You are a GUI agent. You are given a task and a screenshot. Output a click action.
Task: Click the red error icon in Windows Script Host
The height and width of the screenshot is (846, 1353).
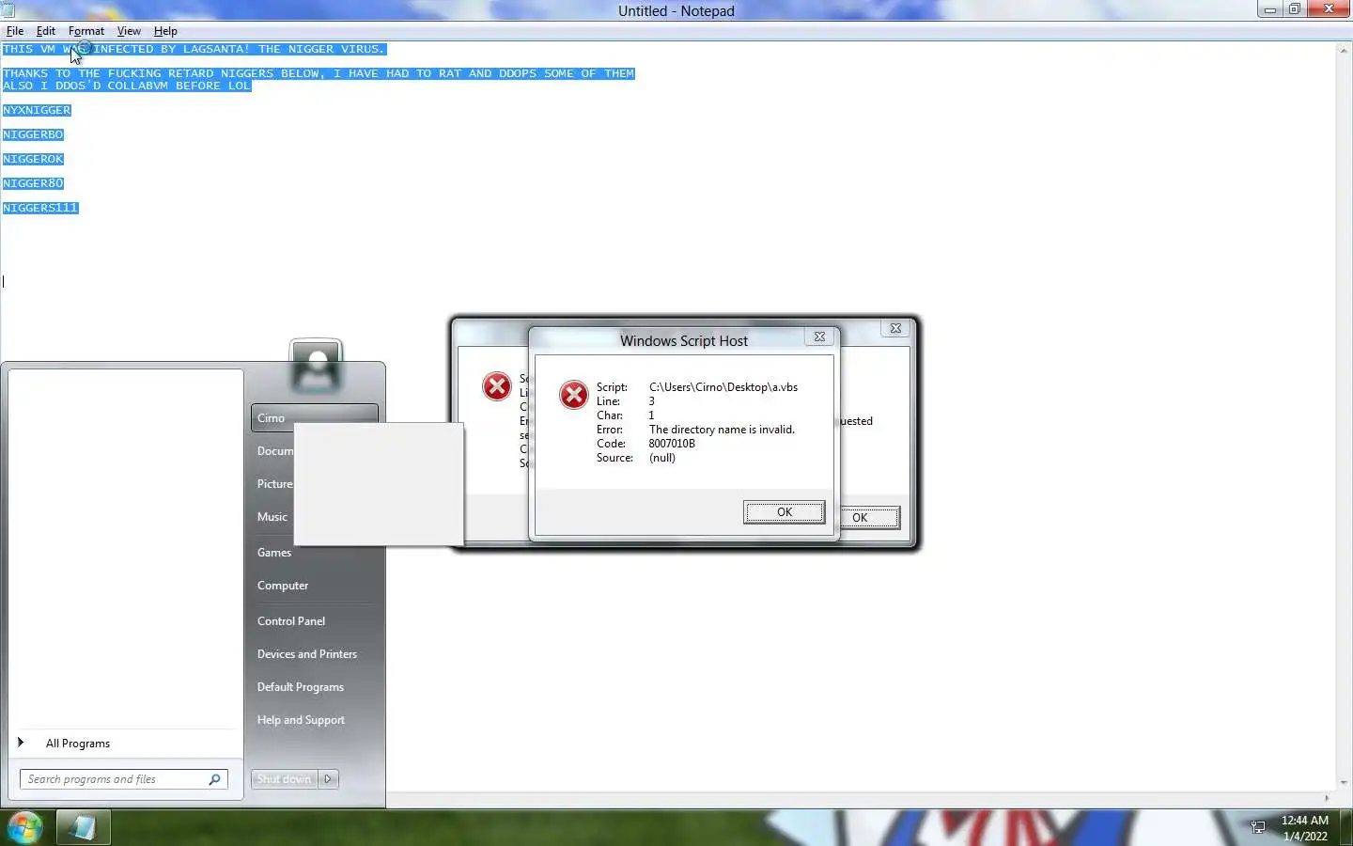coord(573,395)
